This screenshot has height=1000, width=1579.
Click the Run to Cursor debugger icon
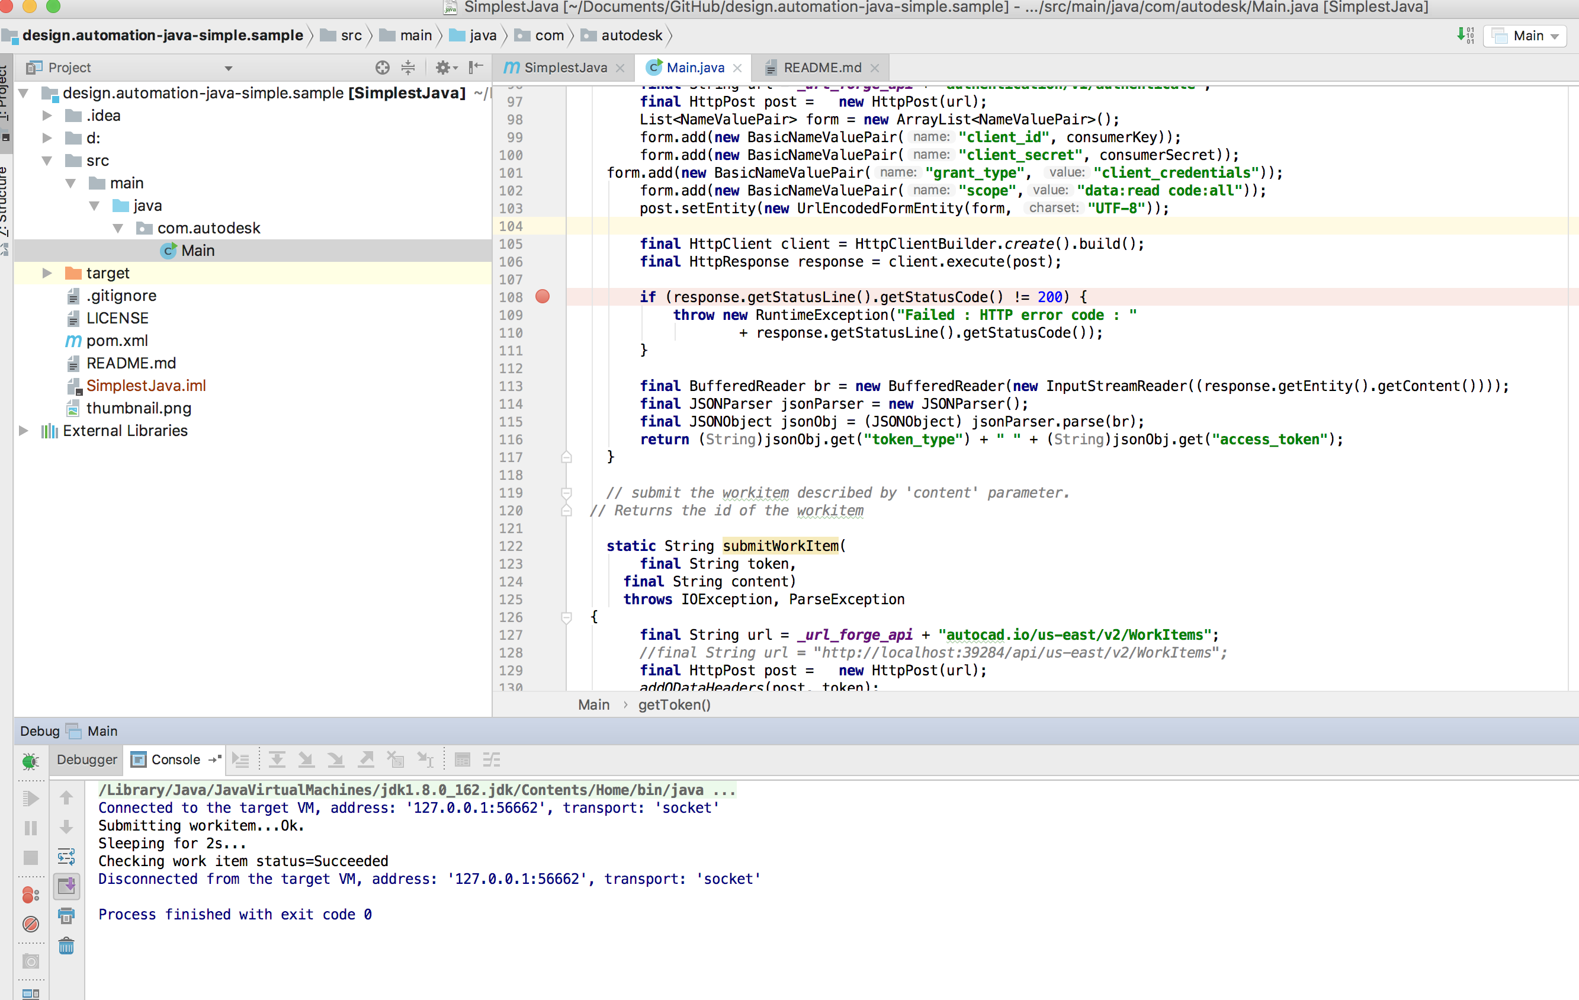tap(426, 760)
